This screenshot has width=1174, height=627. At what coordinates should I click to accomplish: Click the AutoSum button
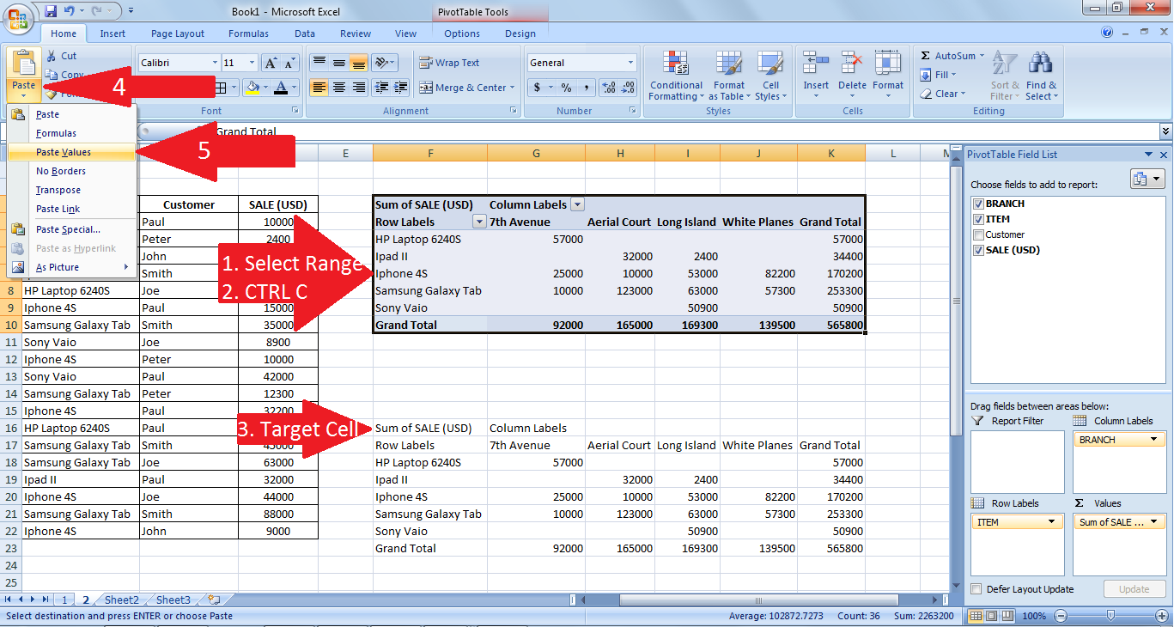pyautogui.click(x=952, y=56)
